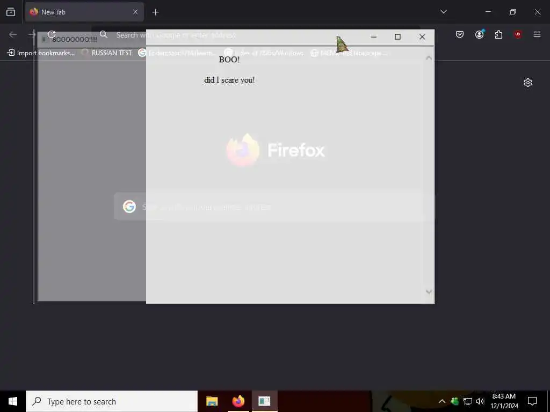Open the network status tray icon
The height and width of the screenshot is (412, 550).
pos(468,401)
